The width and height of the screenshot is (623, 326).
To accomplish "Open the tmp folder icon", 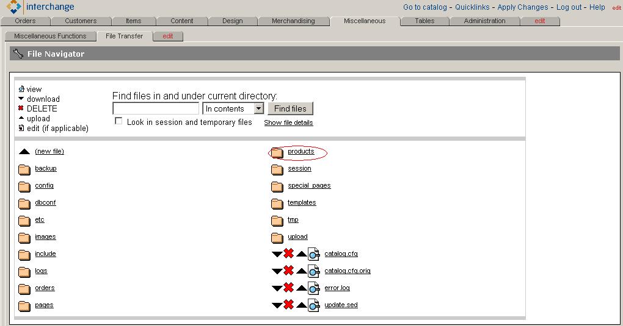I will point(277,221).
